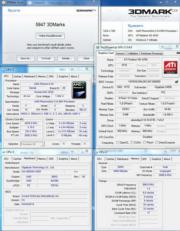Click the BIOS date 03/24/2010
Image resolution: width=180 pixels, height=231 pixels.
[x=54, y=204]
